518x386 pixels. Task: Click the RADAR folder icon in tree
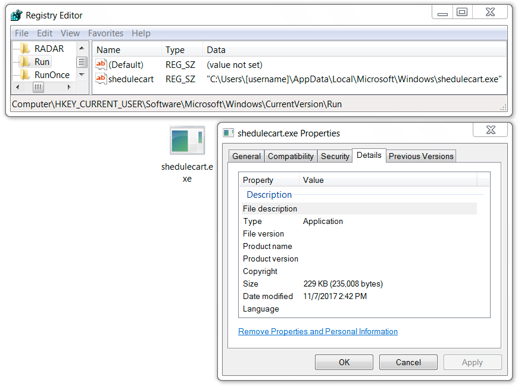pyautogui.click(x=25, y=49)
